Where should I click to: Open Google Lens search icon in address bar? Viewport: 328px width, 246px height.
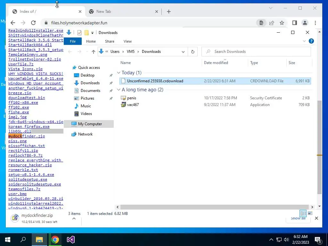click(261, 23)
